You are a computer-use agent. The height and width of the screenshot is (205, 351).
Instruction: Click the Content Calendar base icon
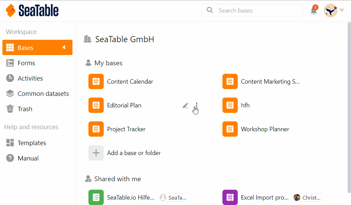[96, 82]
